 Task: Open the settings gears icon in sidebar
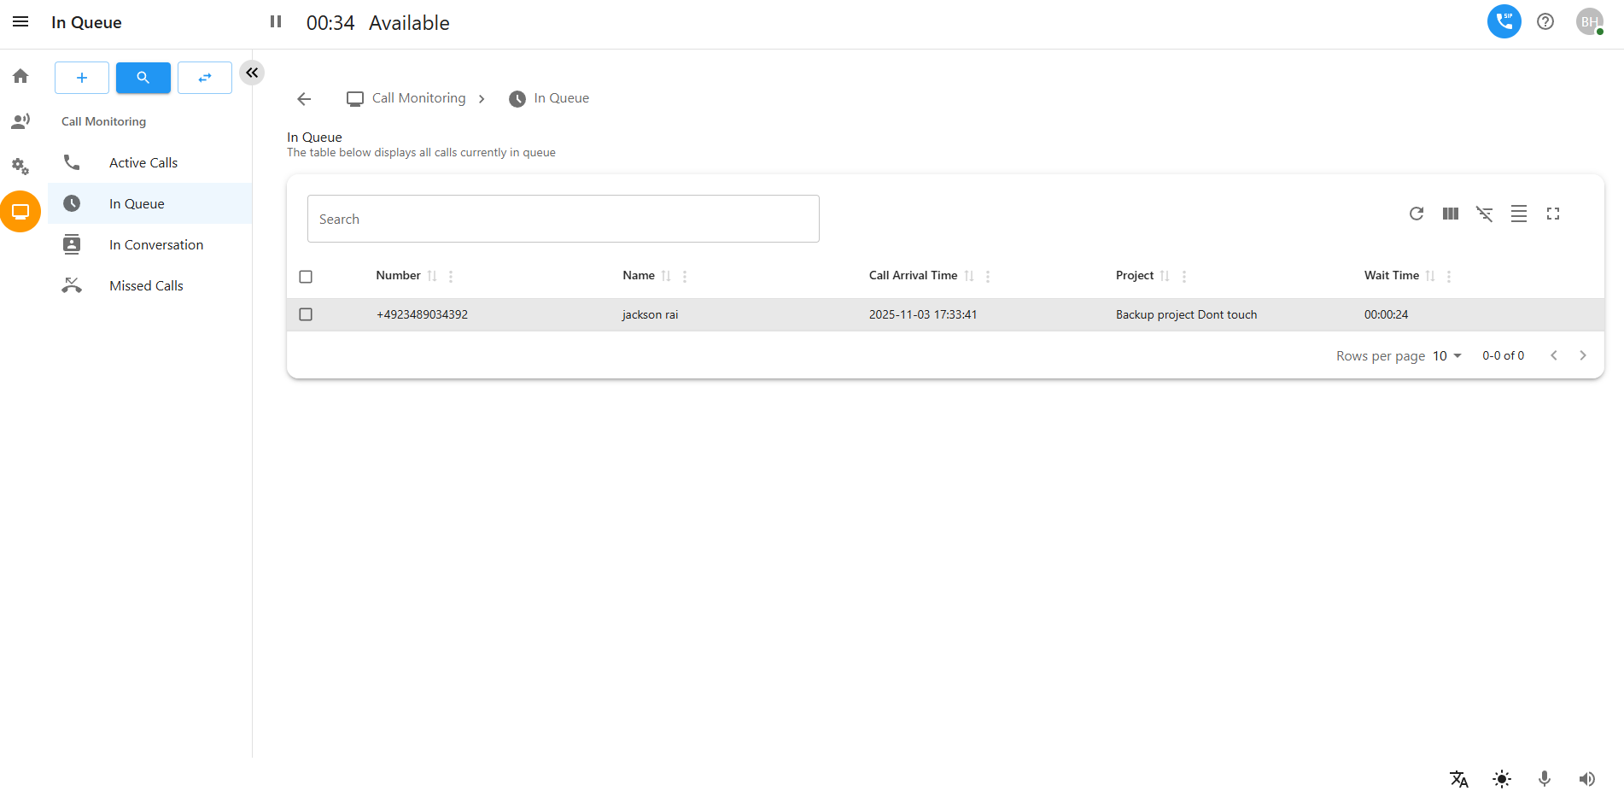click(x=20, y=166)
